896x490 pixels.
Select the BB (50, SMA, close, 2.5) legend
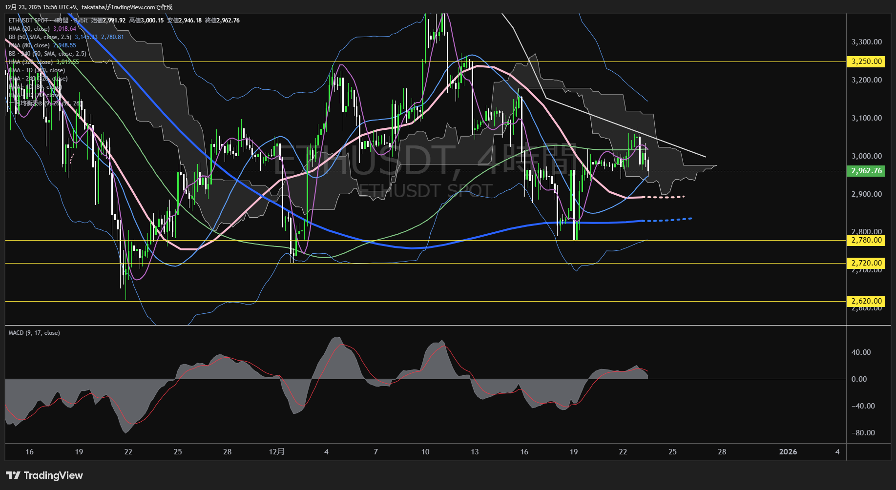(x=40, y=37)
